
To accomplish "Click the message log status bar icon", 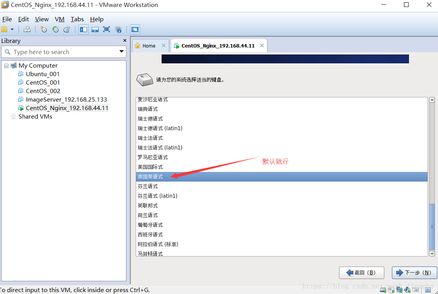I will click(428, 290).
